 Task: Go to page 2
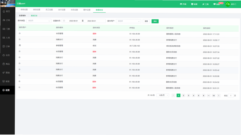183,95
